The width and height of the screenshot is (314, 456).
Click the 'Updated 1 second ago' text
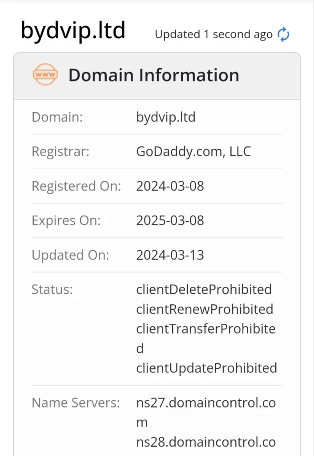213,34
